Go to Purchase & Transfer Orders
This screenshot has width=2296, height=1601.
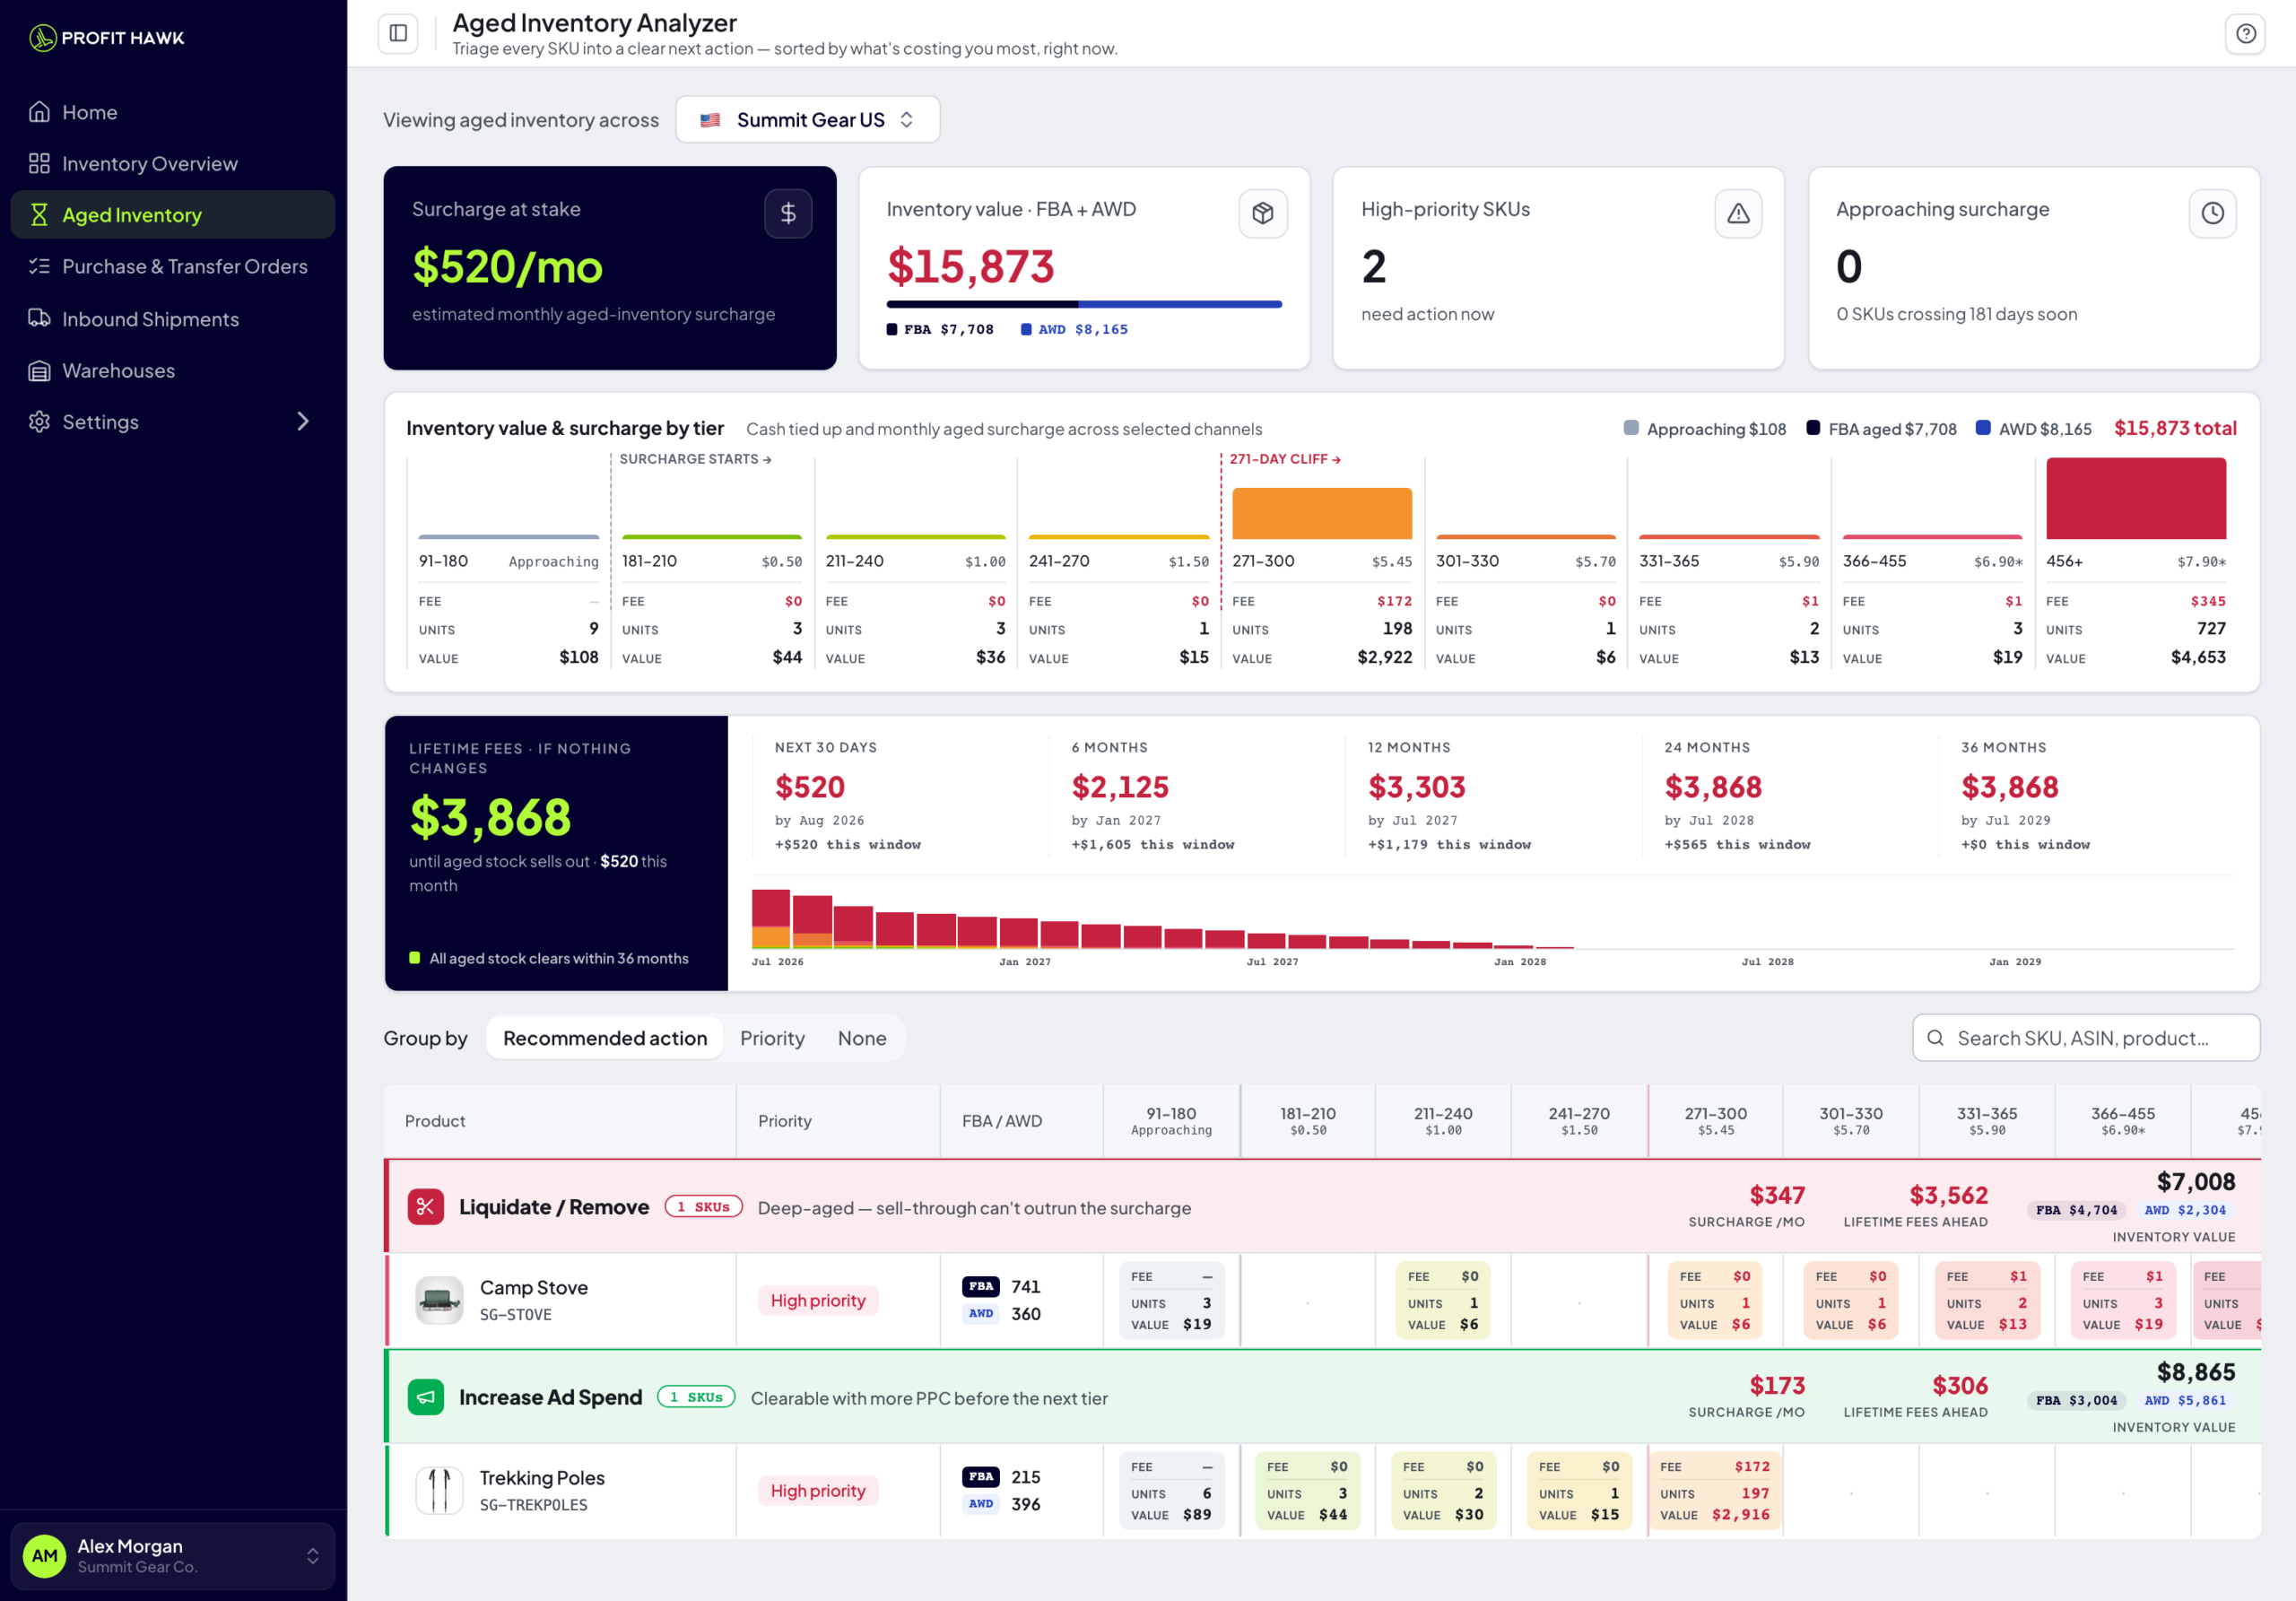pos(172,267)
